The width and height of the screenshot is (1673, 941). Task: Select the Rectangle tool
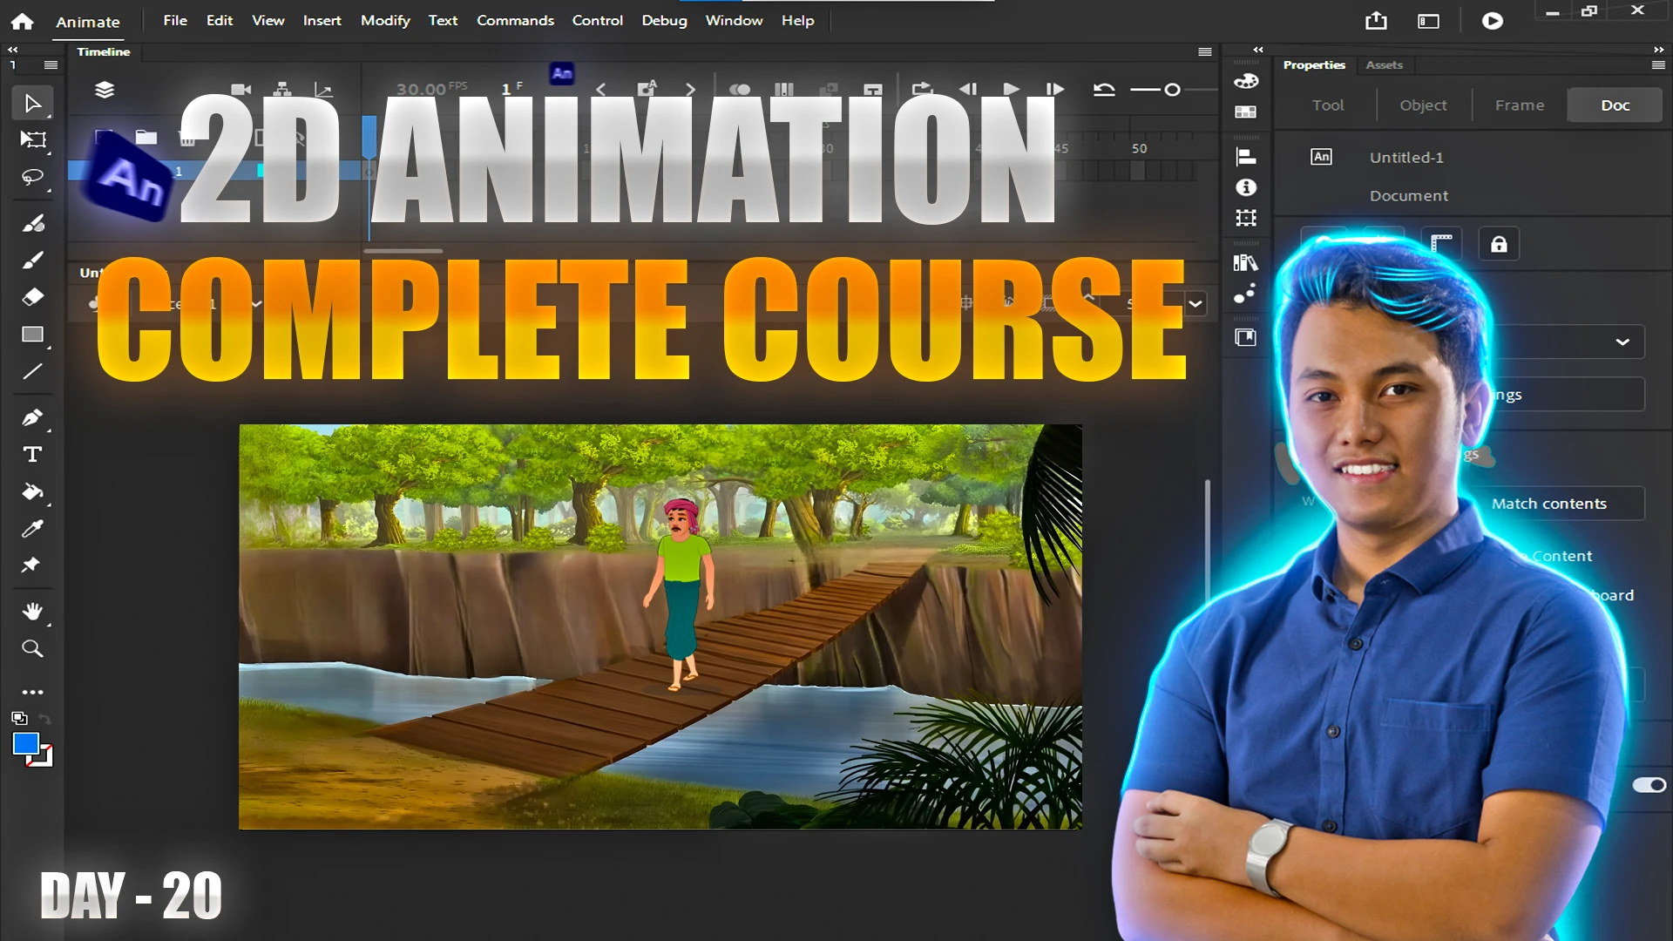pos(32,335)
